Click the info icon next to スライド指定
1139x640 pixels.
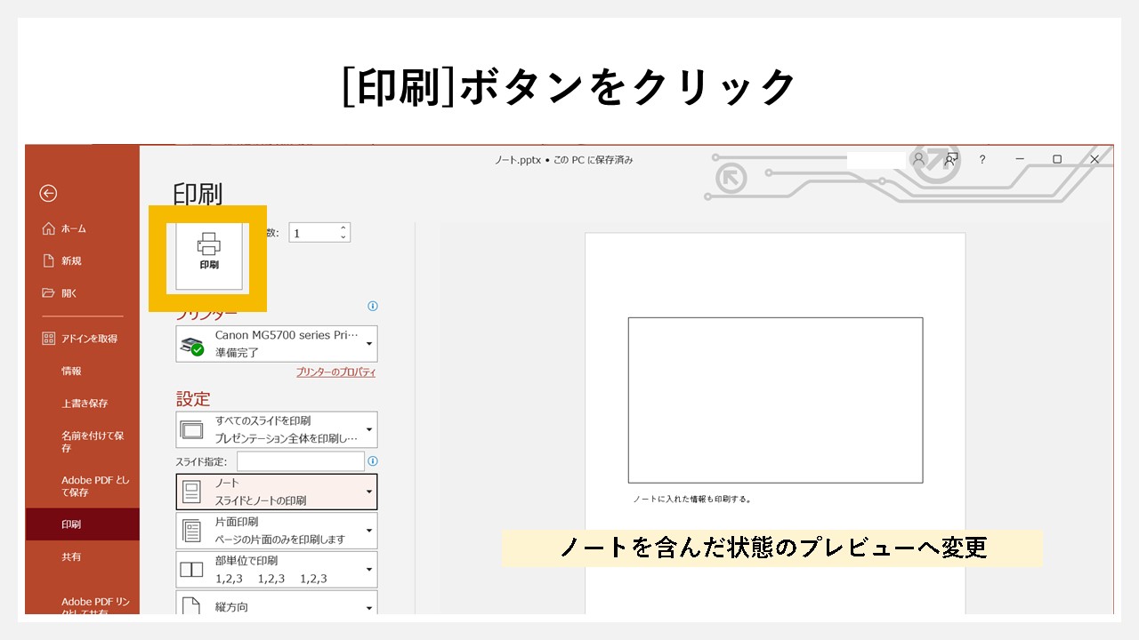click(x=372, y=460)
